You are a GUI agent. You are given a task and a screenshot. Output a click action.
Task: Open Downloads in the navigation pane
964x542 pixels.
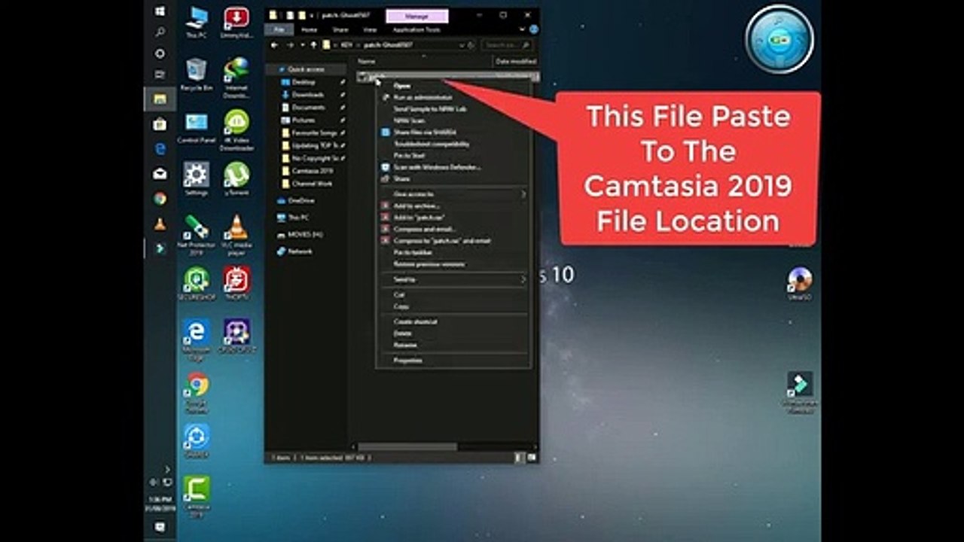308,95
